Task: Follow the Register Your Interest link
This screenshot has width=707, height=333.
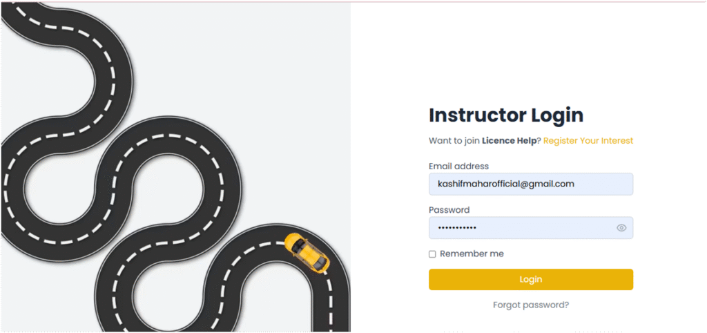Action: click(588, 141)
